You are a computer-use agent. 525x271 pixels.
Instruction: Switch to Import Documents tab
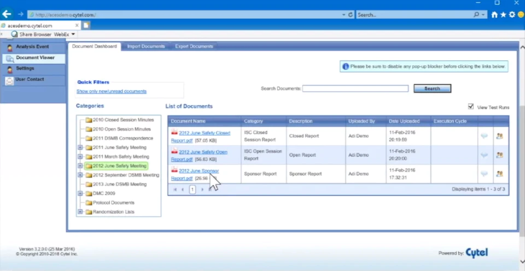click(146, 47)
